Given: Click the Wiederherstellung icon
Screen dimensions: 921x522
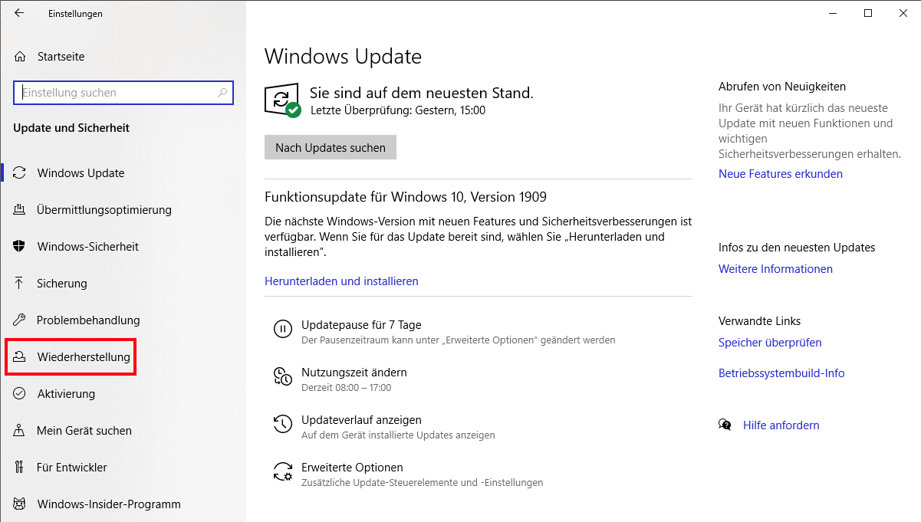Looking at the screenshot, I should pos(20,357).
